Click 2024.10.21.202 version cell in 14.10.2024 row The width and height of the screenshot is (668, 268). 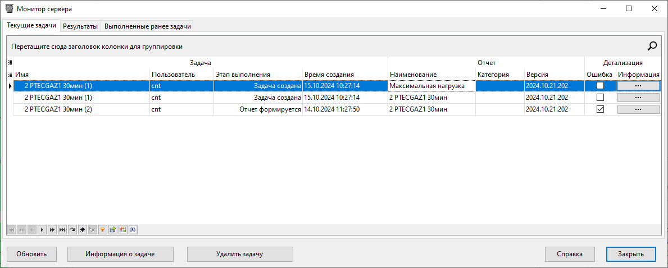(x=555, y=109)
